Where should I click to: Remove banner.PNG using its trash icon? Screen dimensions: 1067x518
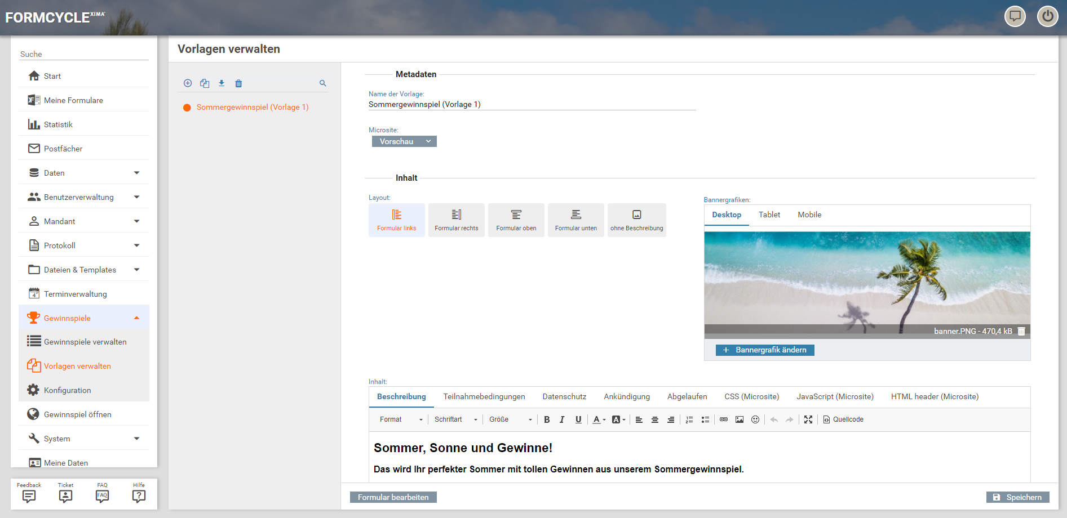click(x=1021, y=331)
